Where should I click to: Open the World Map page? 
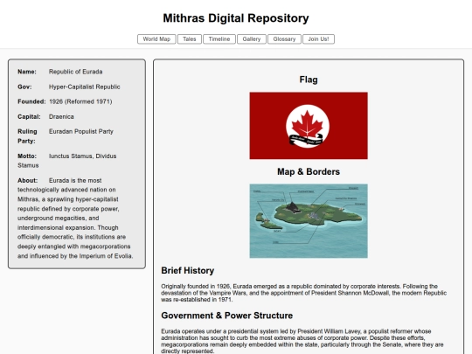(156, 39)
